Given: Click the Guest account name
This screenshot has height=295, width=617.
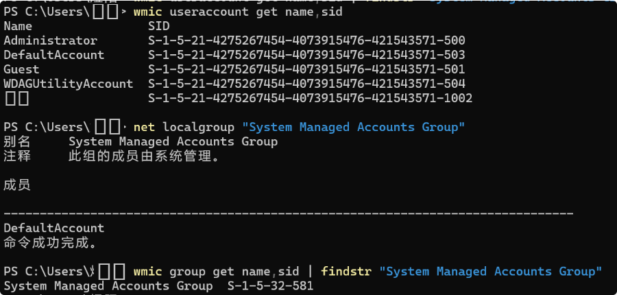Looking at the screenshot, I should click(x=22, y=69).
